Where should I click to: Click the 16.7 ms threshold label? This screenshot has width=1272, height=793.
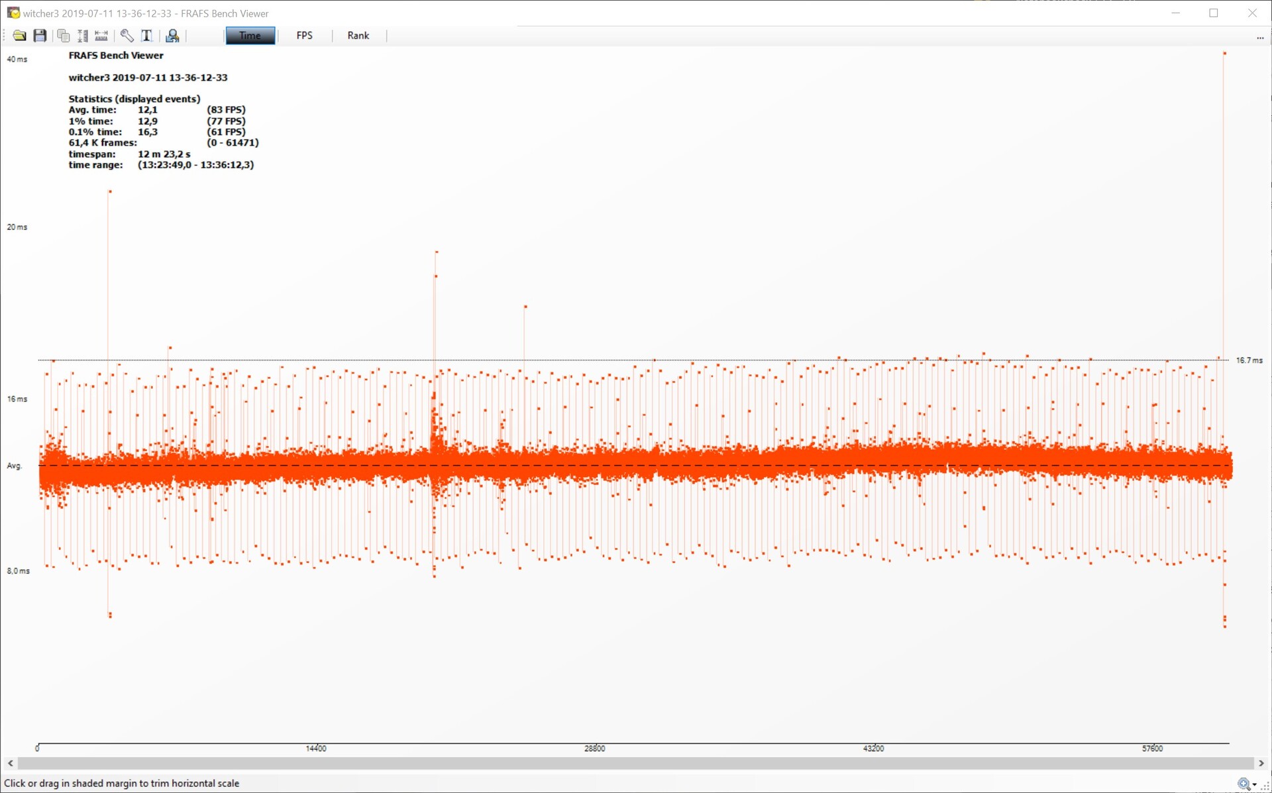tap(1249, 360)
